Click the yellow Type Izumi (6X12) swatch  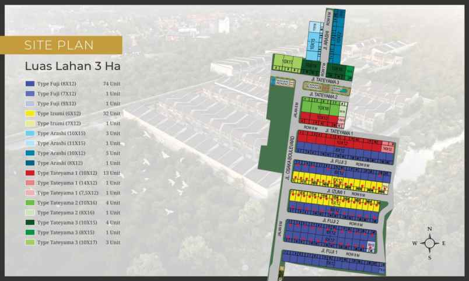30,113
